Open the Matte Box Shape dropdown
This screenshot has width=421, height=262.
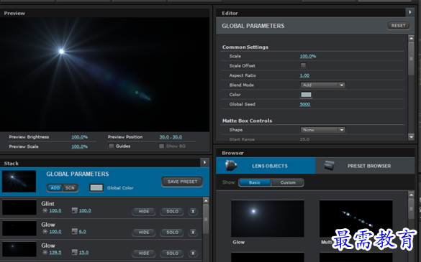coord(322,130)
